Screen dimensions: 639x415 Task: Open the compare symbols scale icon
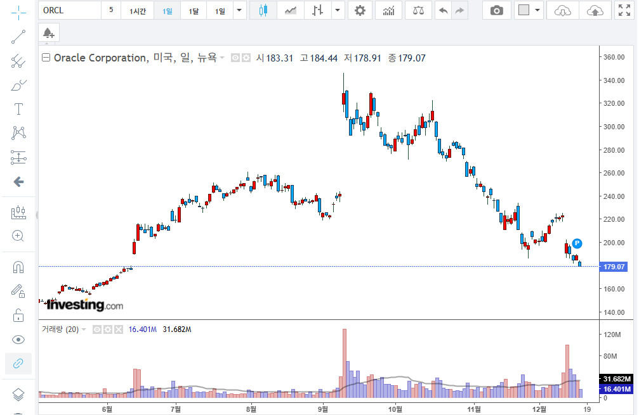(419, 10)
